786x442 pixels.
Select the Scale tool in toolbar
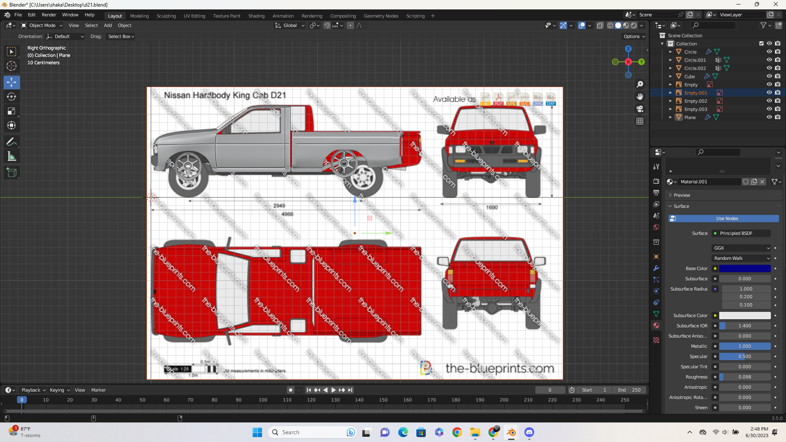click(x=11, y=111)
